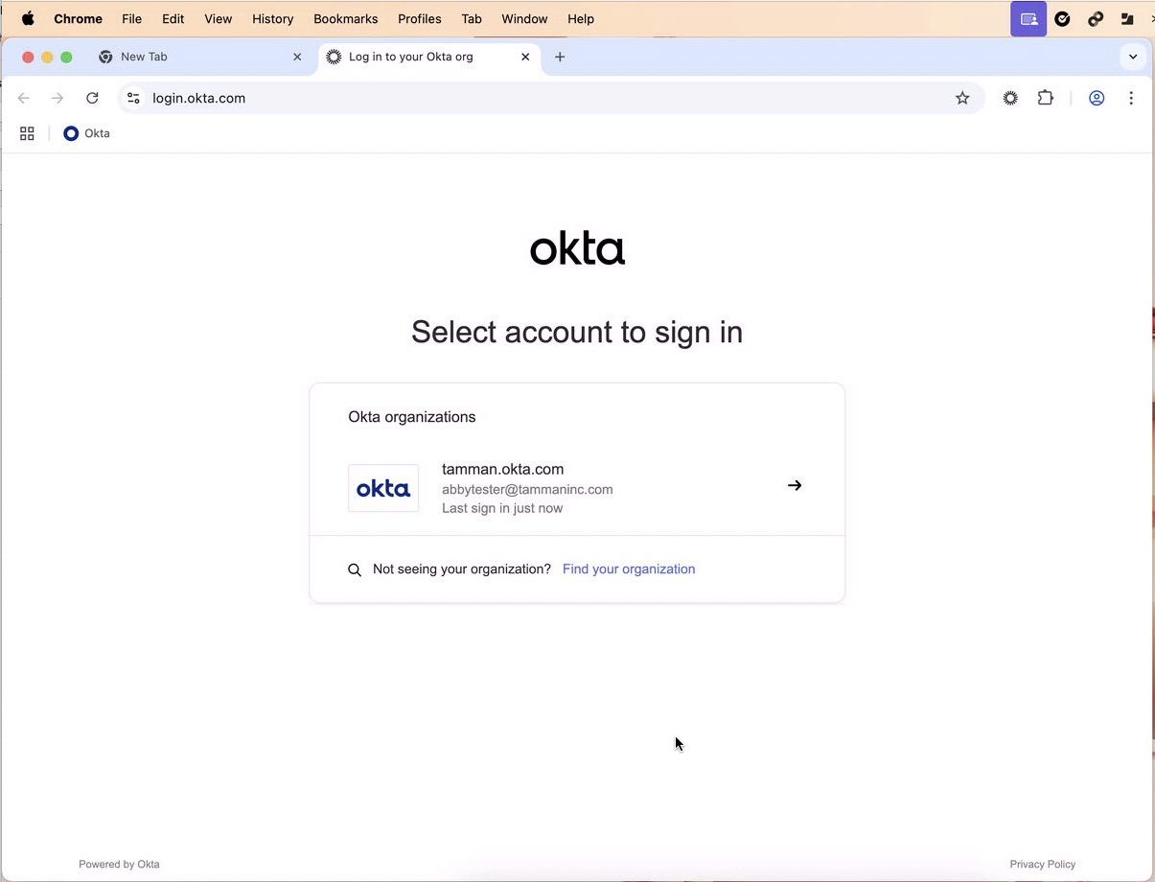Click the browser forward arrow
1155x882 pixels.
(58, 98)
